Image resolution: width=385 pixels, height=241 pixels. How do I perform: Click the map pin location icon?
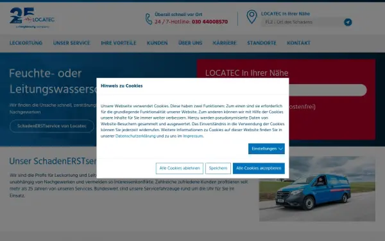click(x=252, y=17)
